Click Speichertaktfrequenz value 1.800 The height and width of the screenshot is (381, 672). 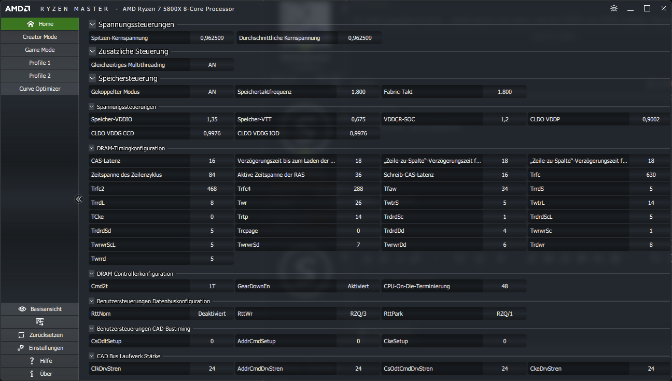coord(358,92)
